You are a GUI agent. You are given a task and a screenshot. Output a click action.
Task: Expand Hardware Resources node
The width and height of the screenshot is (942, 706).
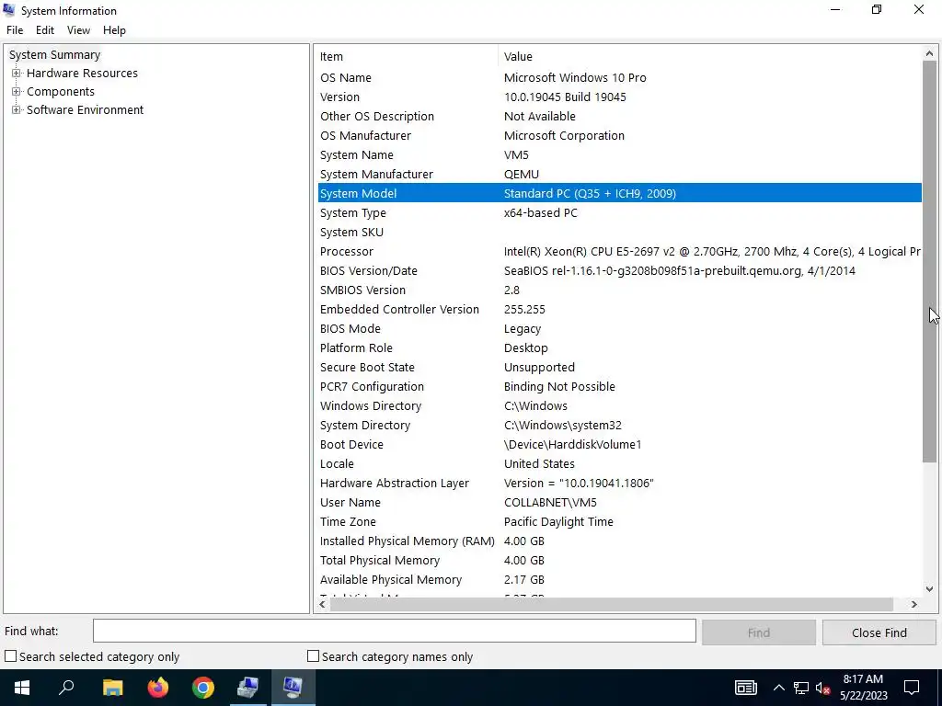click(17, 74)
